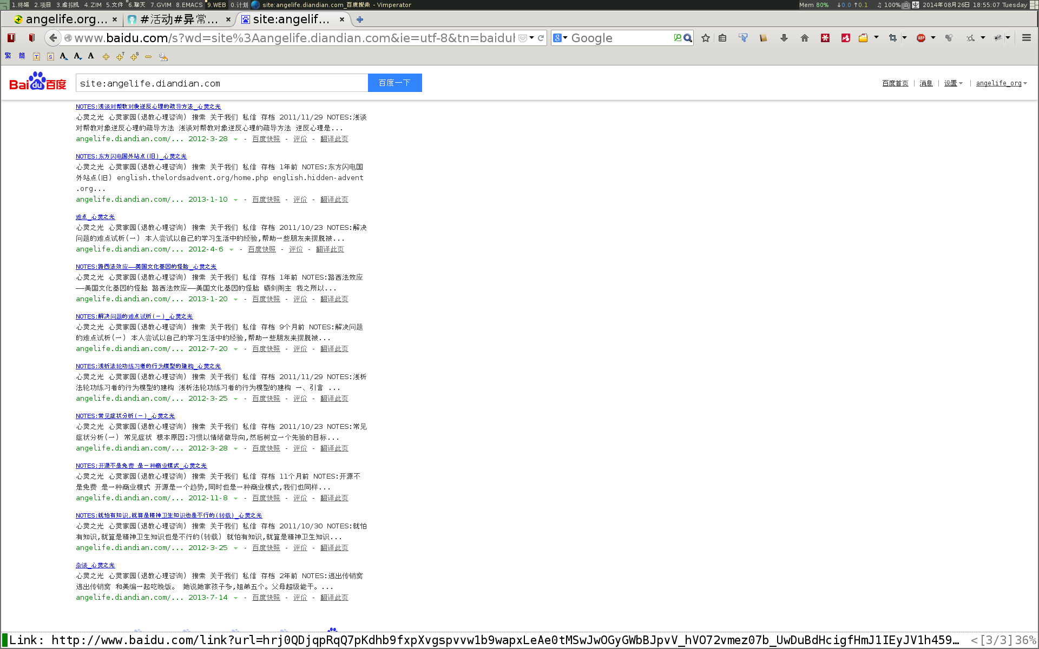Click the Simplified Chinese 簡 conversion icon
The height and width of the screenshot is (649, 1039).
[22, 56]
